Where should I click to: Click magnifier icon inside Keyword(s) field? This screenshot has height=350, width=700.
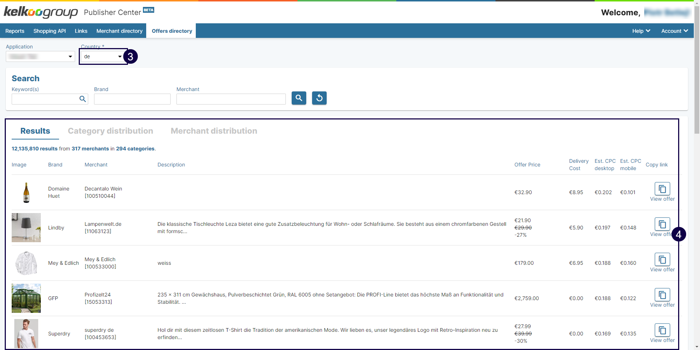(x=83, y=99)
